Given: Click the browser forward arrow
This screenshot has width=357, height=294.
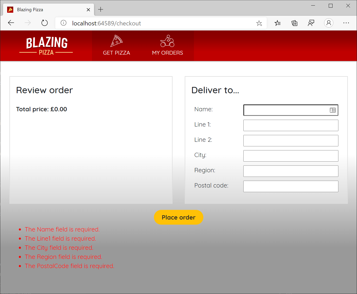Looking at the screenshot, I should point(28,23).
